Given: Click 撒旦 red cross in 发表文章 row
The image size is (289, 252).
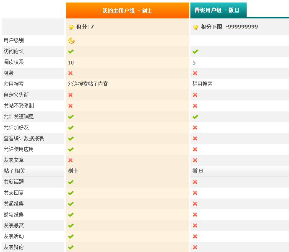Looking at the screenshot, I should point(195,160).
